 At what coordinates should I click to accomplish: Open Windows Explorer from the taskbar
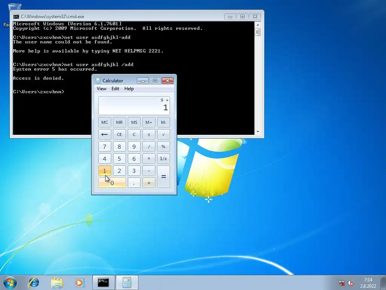point(57,282)
